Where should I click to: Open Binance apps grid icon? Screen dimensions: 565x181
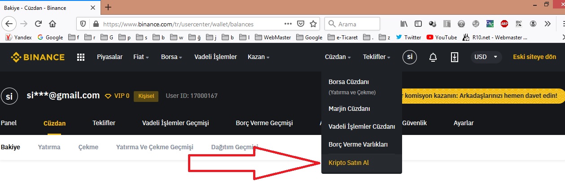click(x=81, y=57)
